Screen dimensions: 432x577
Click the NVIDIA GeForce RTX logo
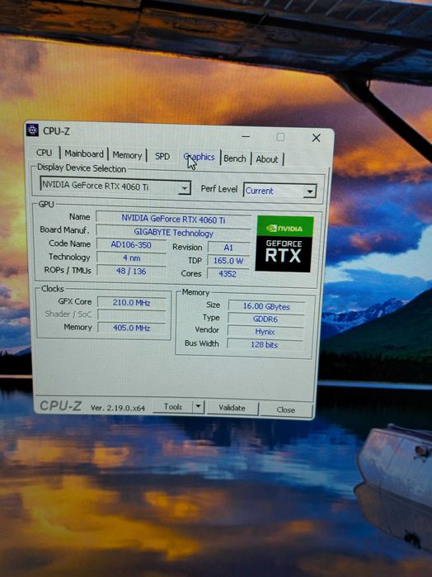click(284, 244)
